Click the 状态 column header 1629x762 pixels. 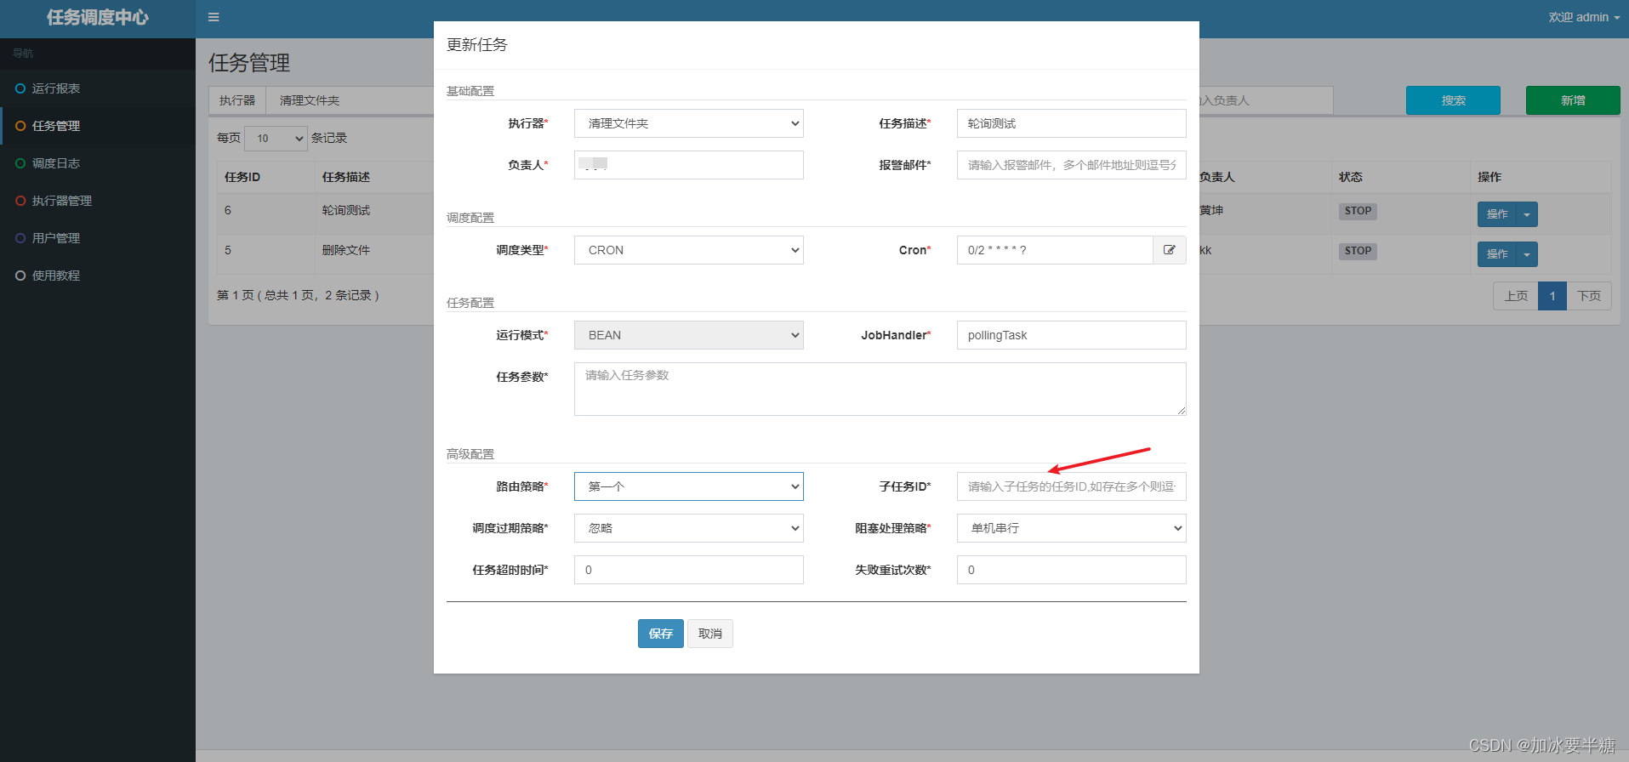tap(1351, 177)
